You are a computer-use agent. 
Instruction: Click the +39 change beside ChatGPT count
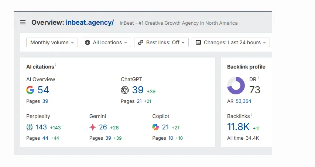(x=151, y=92)
